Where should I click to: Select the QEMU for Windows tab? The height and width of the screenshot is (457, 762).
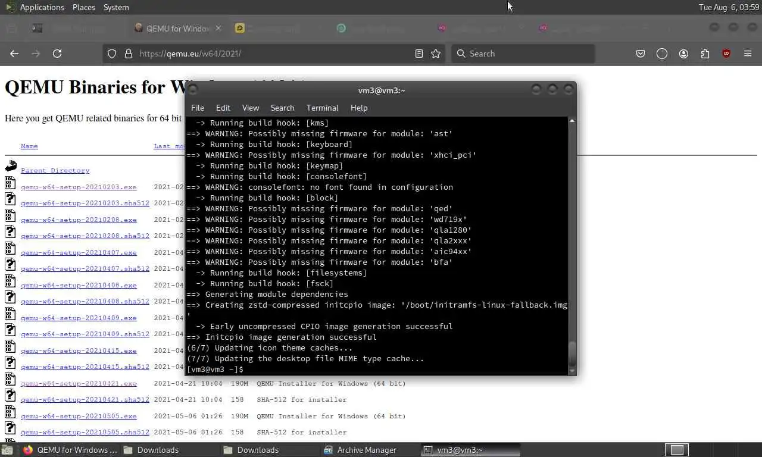(177, 28)
